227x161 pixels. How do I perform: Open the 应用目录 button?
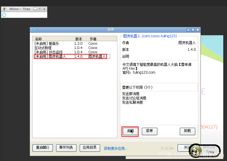tap(90, 148)
